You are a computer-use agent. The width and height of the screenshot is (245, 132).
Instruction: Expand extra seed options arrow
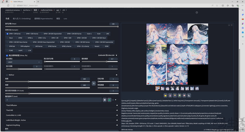coord(116,100)
